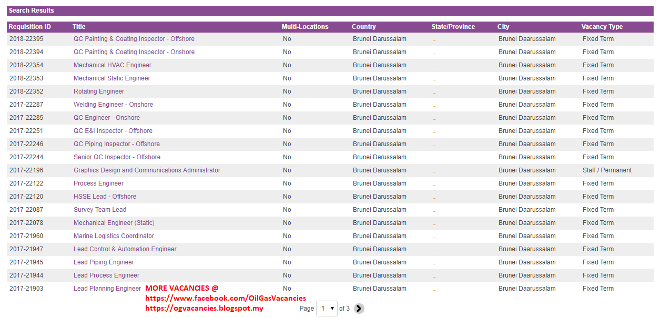661x318 pixels.
Task: Sort by Vacancy Type column header
Action: (602, 27)
